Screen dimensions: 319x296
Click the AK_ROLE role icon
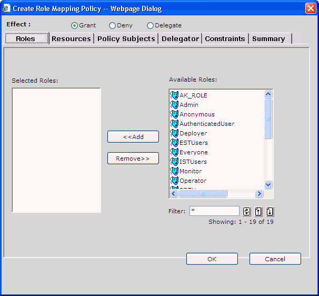[x=174, y=95]
